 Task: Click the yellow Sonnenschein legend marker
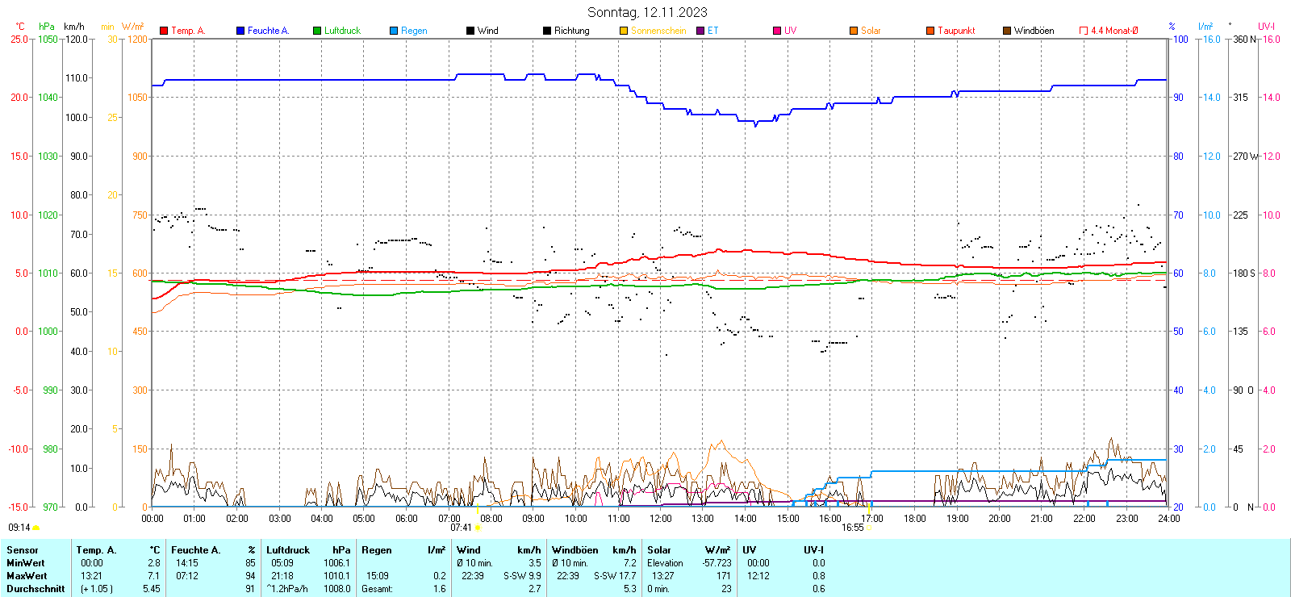[x=624, y=31]
